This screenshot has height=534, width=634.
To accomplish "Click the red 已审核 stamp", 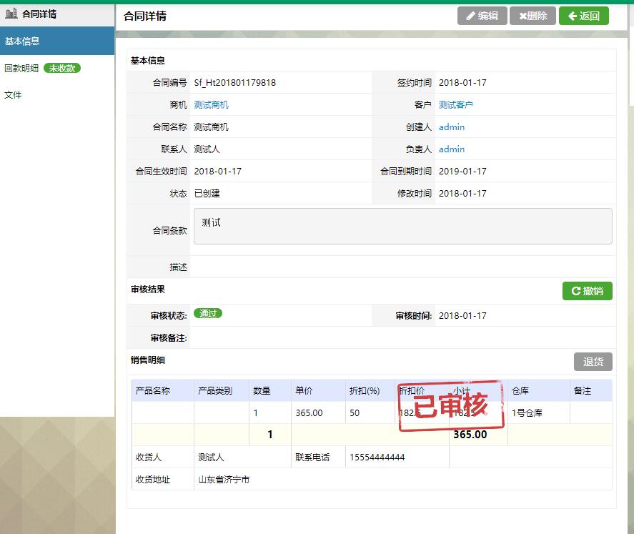I will pos(451,408).
